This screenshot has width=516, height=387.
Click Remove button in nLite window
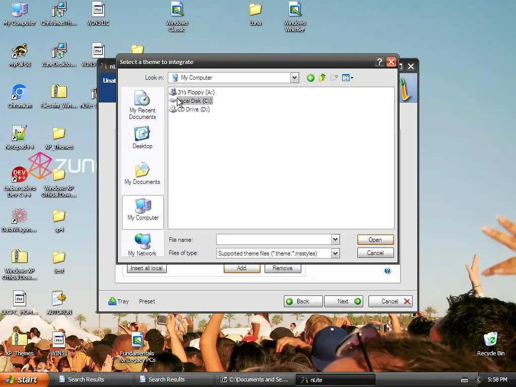coord(283,268)
